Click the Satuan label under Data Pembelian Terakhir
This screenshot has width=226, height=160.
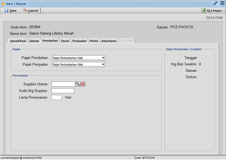click(x=191, y=71)
